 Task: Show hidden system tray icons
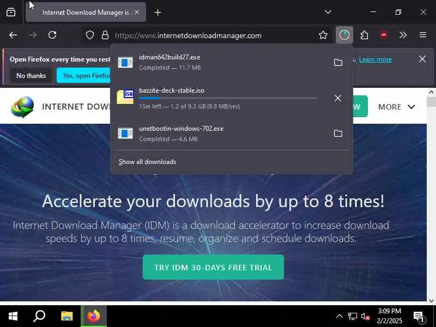(339, 316)
